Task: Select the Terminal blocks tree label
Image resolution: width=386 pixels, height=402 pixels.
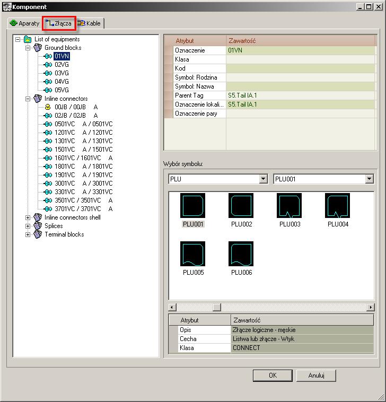Action: pos(64,234)
